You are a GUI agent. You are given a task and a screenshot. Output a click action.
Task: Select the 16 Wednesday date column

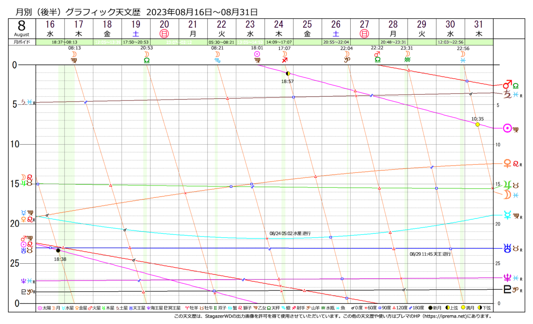click(50, 29)
